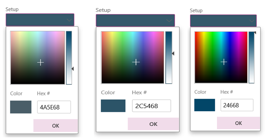267x140 pixels.
Task: Select the color preview swatch beside hex 24668
Action: [x=204, y=105]
